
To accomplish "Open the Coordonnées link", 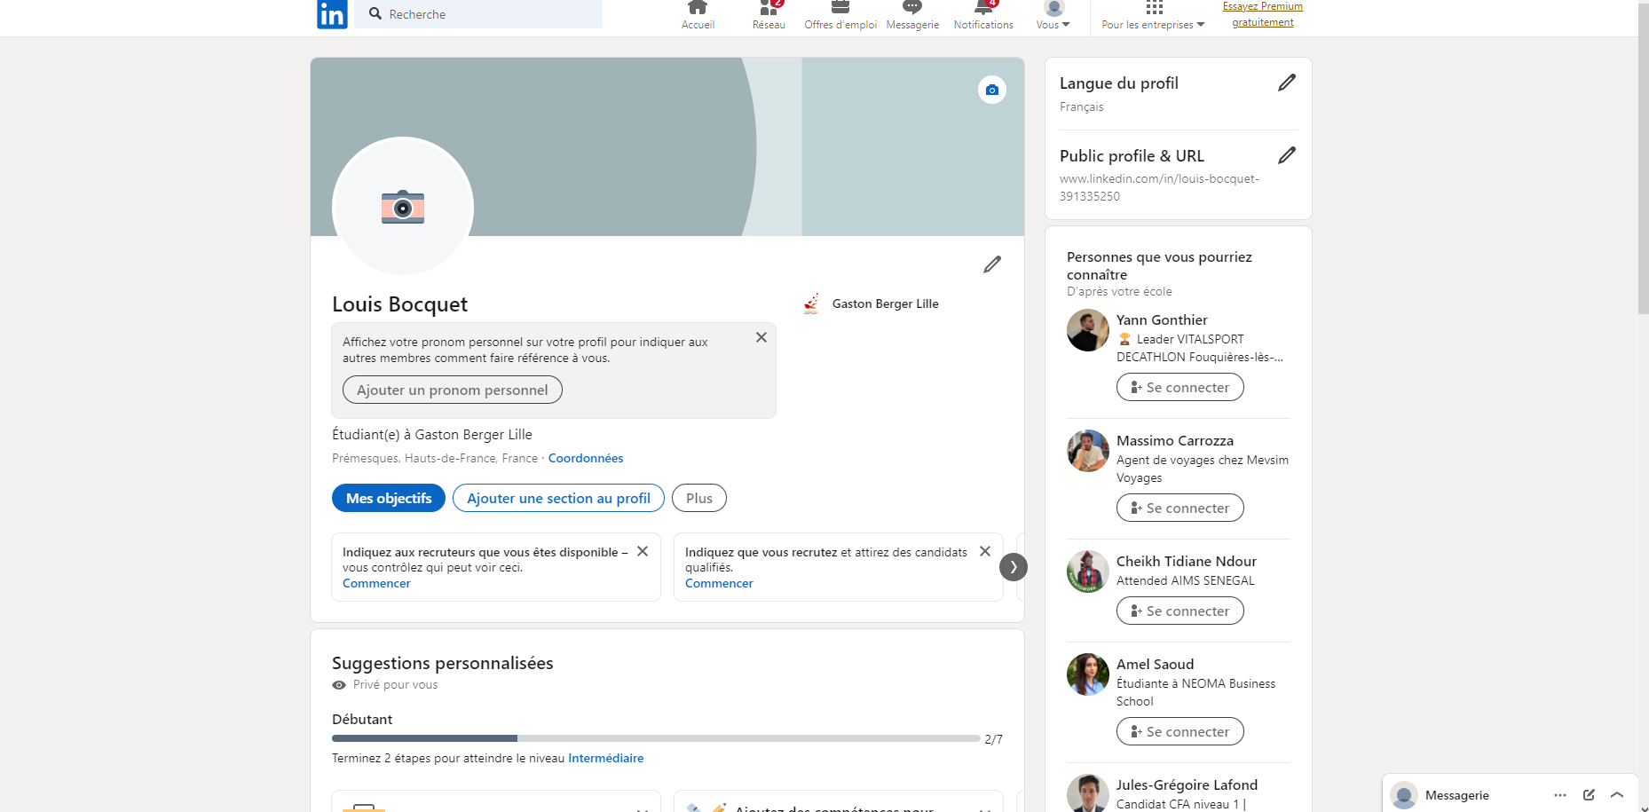I will [586, 458].
